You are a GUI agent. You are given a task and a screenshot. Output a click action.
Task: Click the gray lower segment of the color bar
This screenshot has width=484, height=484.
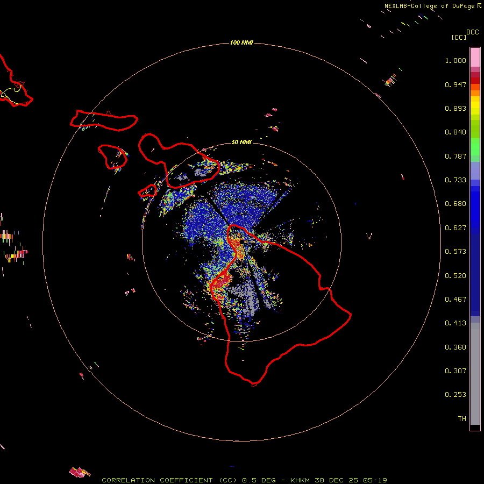[x=475, y=374]
